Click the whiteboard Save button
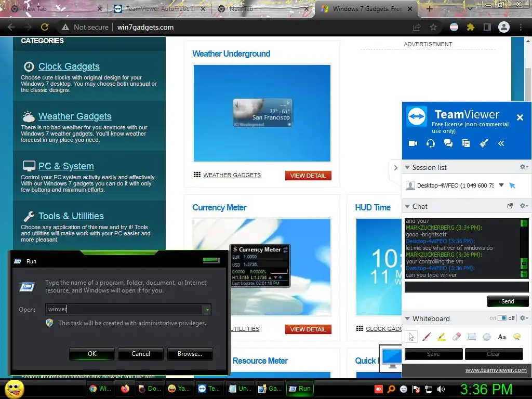This screenshot has height=399, width=532. pyautogui.click(x=433, y=354)
